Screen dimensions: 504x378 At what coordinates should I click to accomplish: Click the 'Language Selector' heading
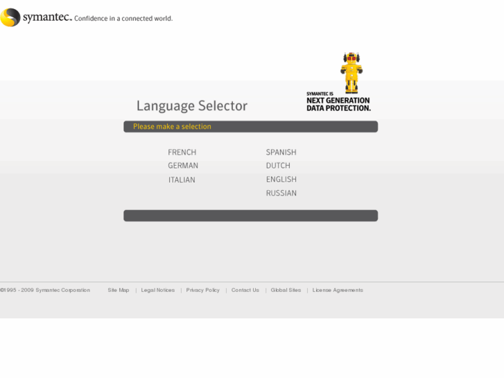pyautogui.click(x=192, y=106)
